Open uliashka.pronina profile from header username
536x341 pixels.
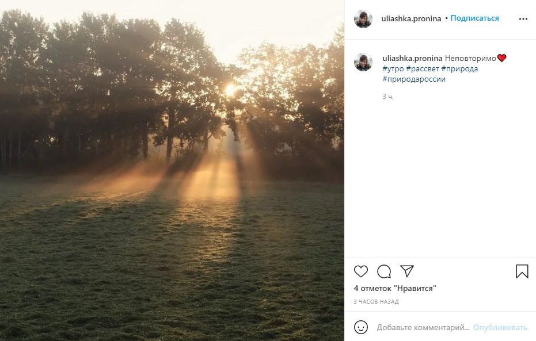411,18
